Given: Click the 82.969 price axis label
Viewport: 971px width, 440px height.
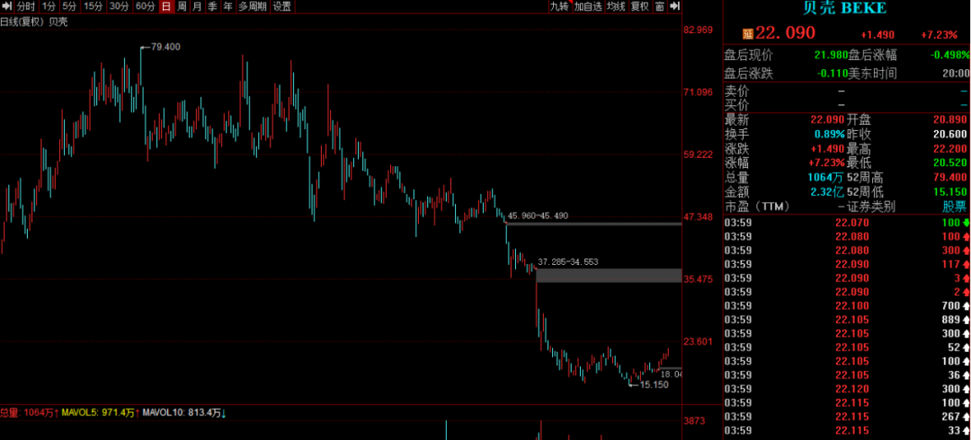Looking at the screenshot, I should coord(699,30).
